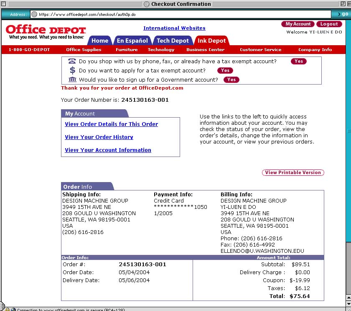Click the Order Info panel header tab
Image resolution: width=351 pixels, height=311 pixels.
click(87, 187)
